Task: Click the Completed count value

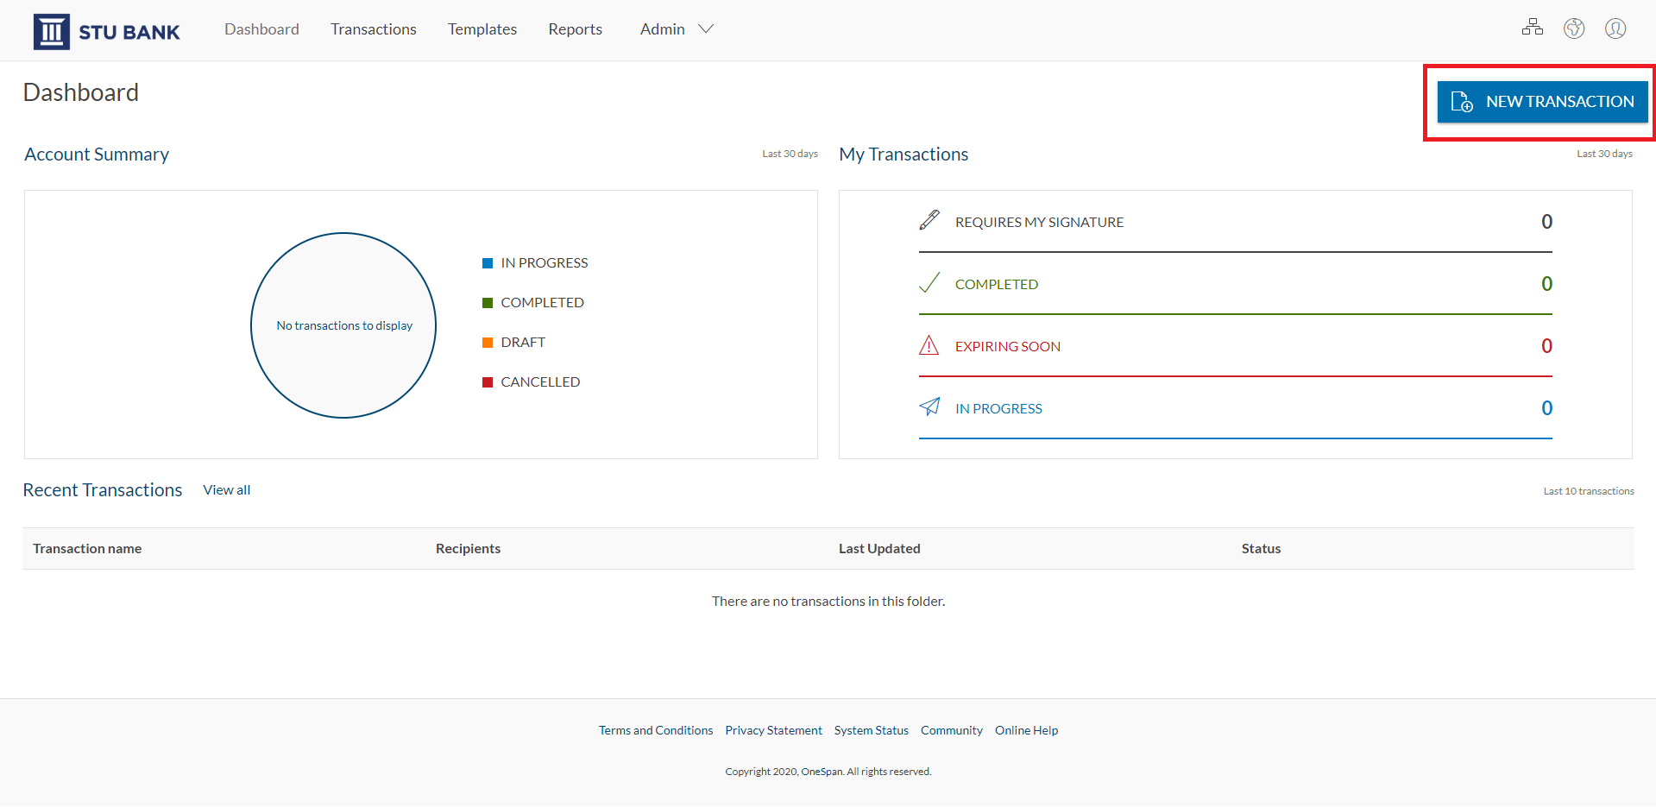Action: 1547,284
